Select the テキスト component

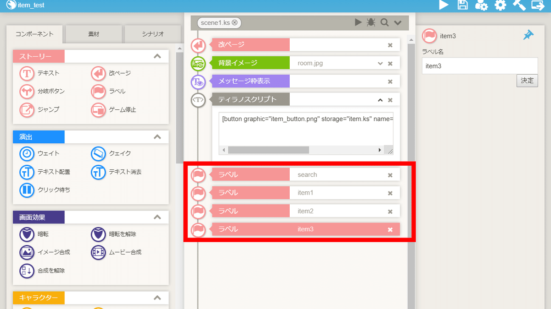[39, 73]
